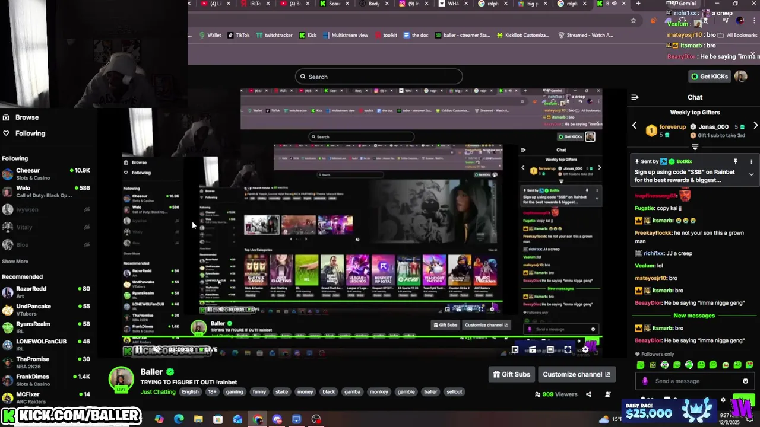Collapse the Chat panel icon
The height and width of the screenshot is (427, 760).
click(635, 97)
